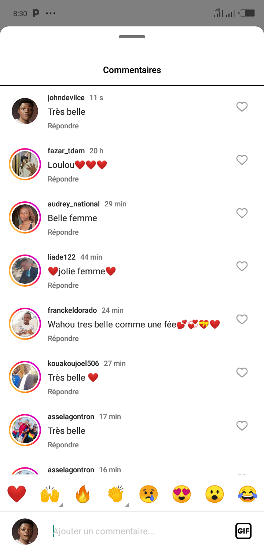
Task: Open liade122's profile via username
Action: coord(62,257)
